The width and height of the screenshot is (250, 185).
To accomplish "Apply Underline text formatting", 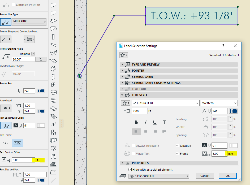I will point(155,122).
